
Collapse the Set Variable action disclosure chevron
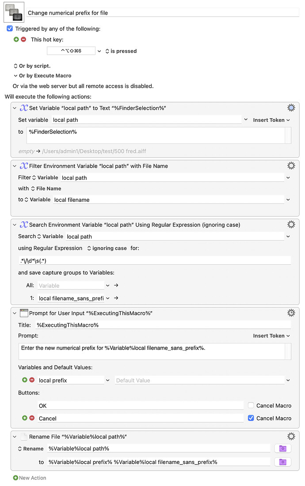pyautogui.click(x=14, y=108)
